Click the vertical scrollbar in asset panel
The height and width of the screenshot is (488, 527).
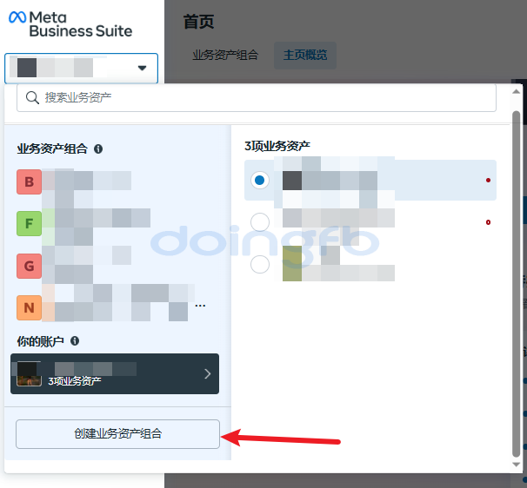tap(517, 278)
